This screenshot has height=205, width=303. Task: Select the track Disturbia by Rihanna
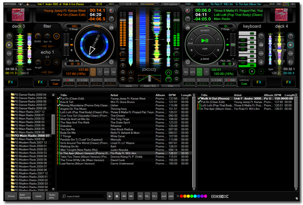pos(124,126)
